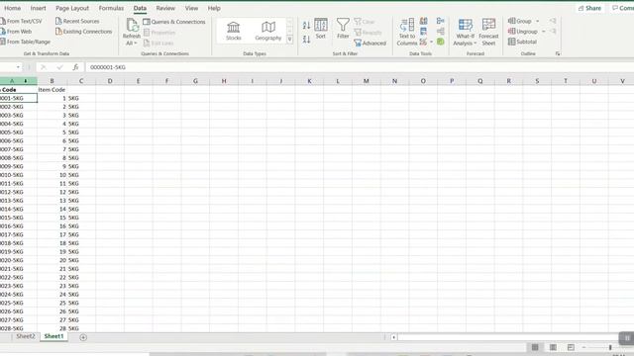Screen dimensions: 634x356
Task: Click the Sort Z to A icon
Action: 306,40
